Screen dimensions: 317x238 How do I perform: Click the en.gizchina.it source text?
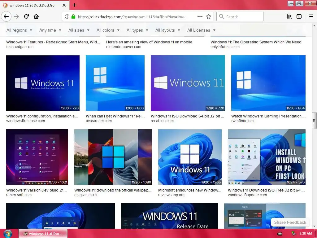(x=85, y=195)
